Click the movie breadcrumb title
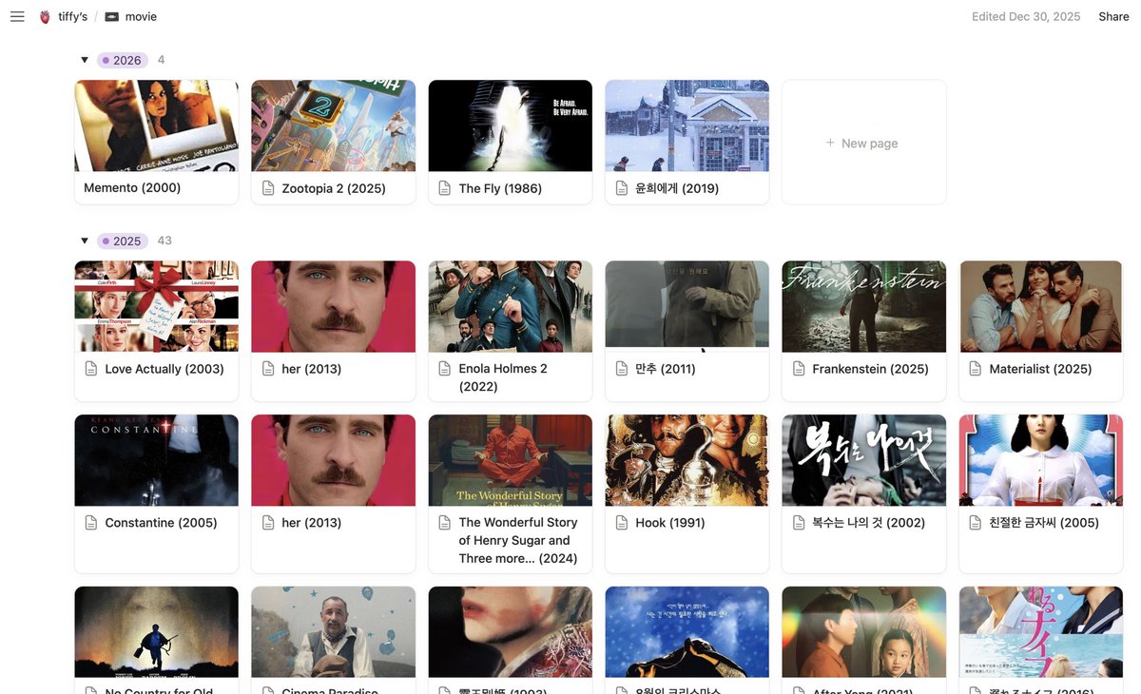This screenshot has width=1141, height=694. (x=141, y=16)
